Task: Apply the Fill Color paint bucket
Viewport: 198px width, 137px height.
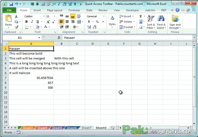Action: point(37,27)
